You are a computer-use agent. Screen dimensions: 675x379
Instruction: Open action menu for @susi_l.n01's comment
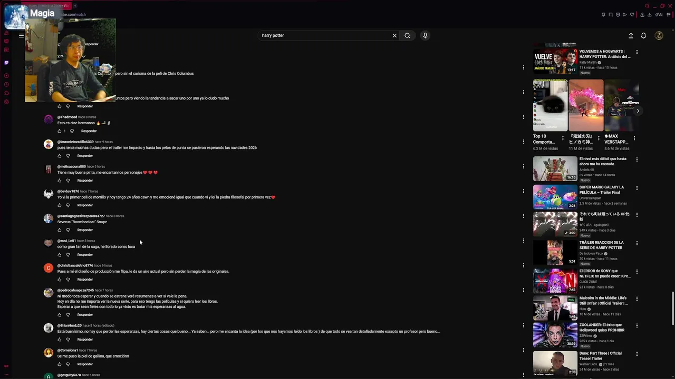(x=523, y=241)
